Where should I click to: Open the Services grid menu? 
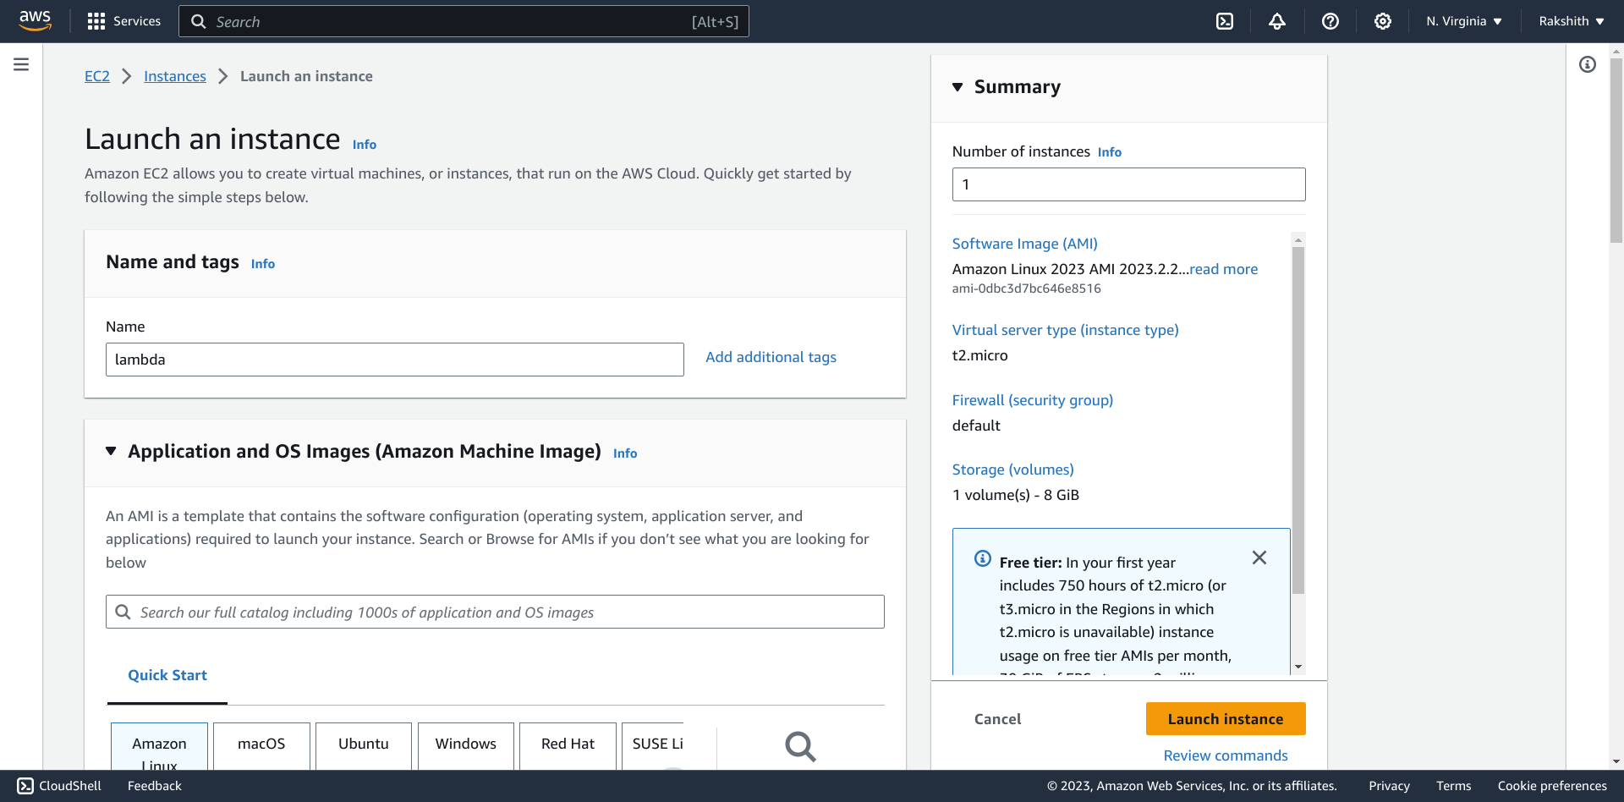click(123, 21)
